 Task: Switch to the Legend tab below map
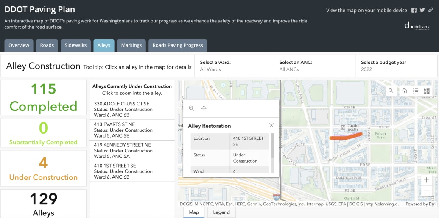(221, 212)
